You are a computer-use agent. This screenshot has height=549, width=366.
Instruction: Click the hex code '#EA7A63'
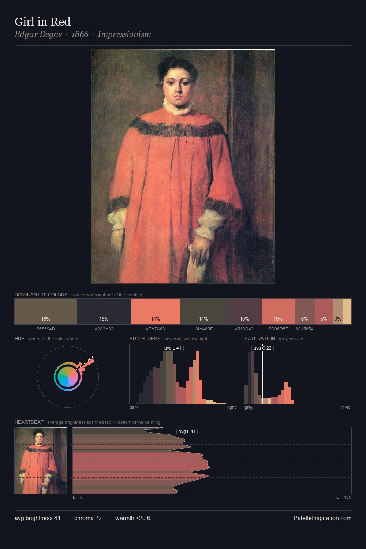tap(156, 329)
